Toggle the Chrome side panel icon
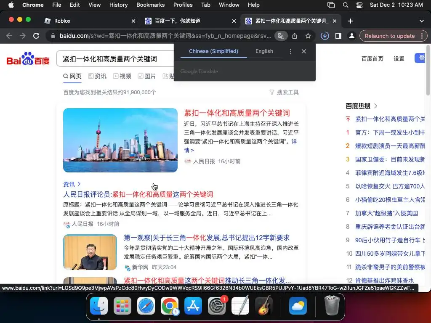 click(338, 36)
